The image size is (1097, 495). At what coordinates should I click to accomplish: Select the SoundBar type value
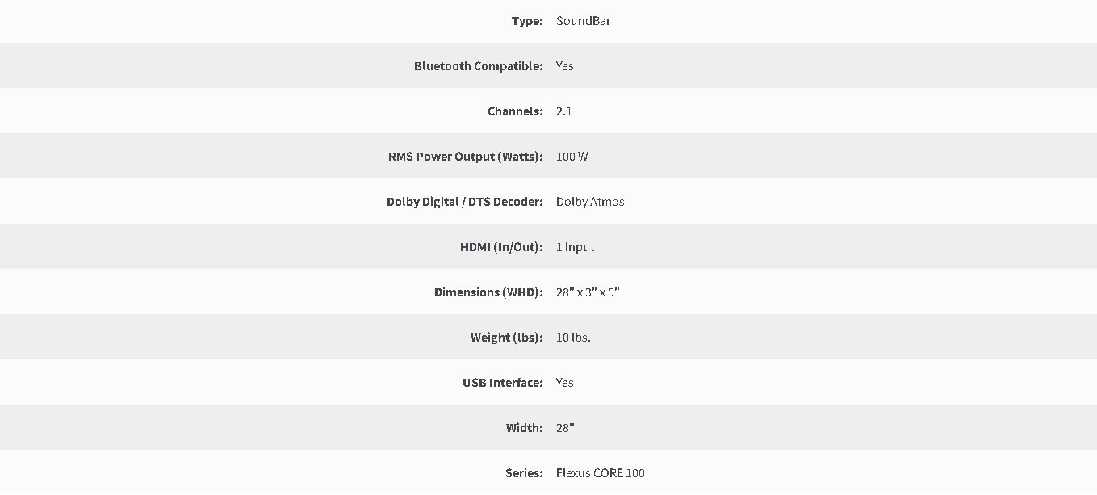click(x=584, y=21)
